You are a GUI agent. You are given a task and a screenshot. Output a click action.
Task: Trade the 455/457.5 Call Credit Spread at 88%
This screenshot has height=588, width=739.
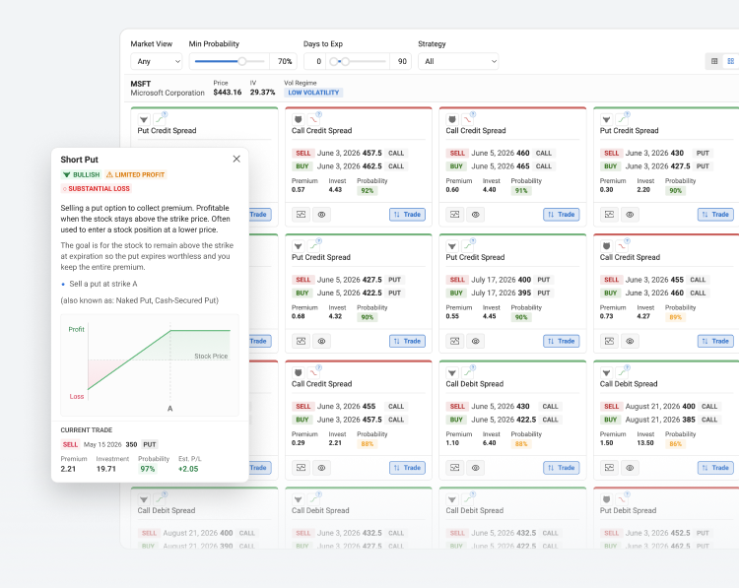[407, 468]
